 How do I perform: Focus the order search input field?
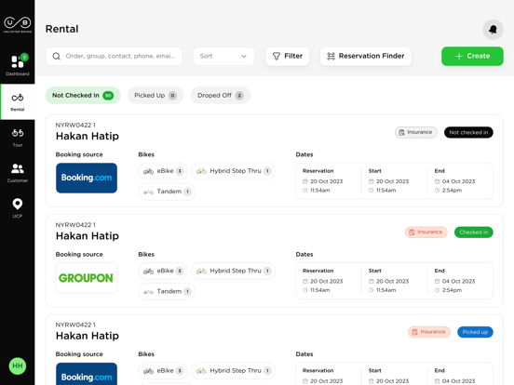point(115,57)
